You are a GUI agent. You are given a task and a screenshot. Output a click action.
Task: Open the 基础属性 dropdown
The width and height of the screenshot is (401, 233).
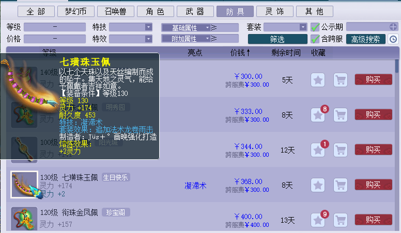pos(186,27)
